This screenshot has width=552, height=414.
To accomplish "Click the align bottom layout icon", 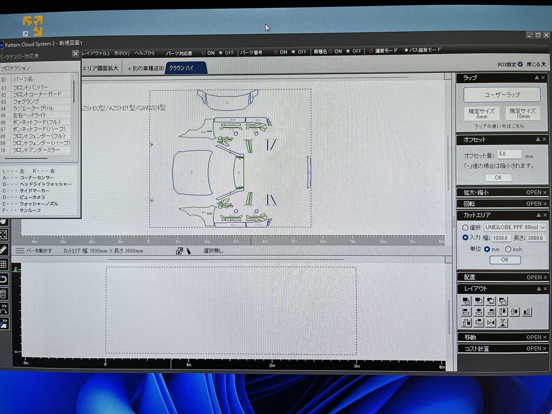I will 527,312.
